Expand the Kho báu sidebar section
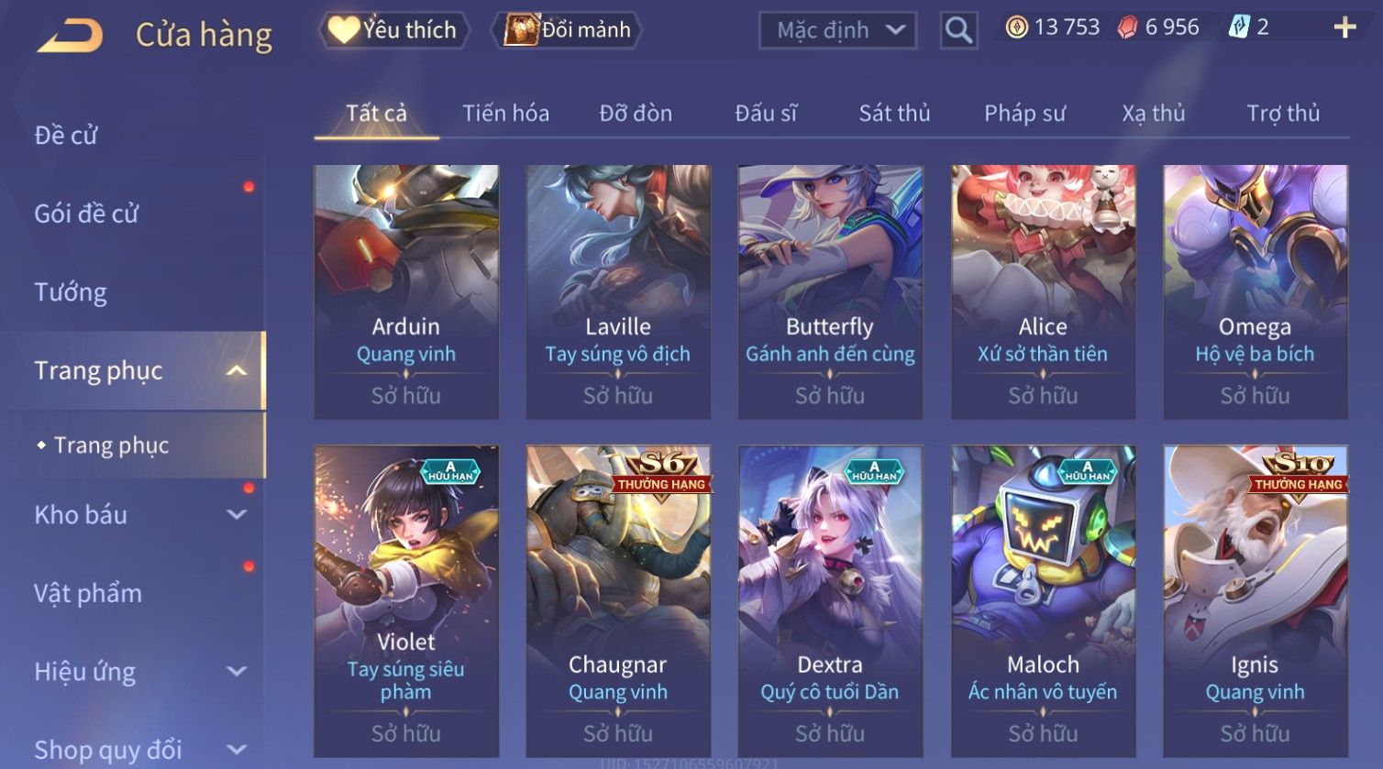Image resolution: width=1383 pixels, height=769 pixels. point(237,515)
